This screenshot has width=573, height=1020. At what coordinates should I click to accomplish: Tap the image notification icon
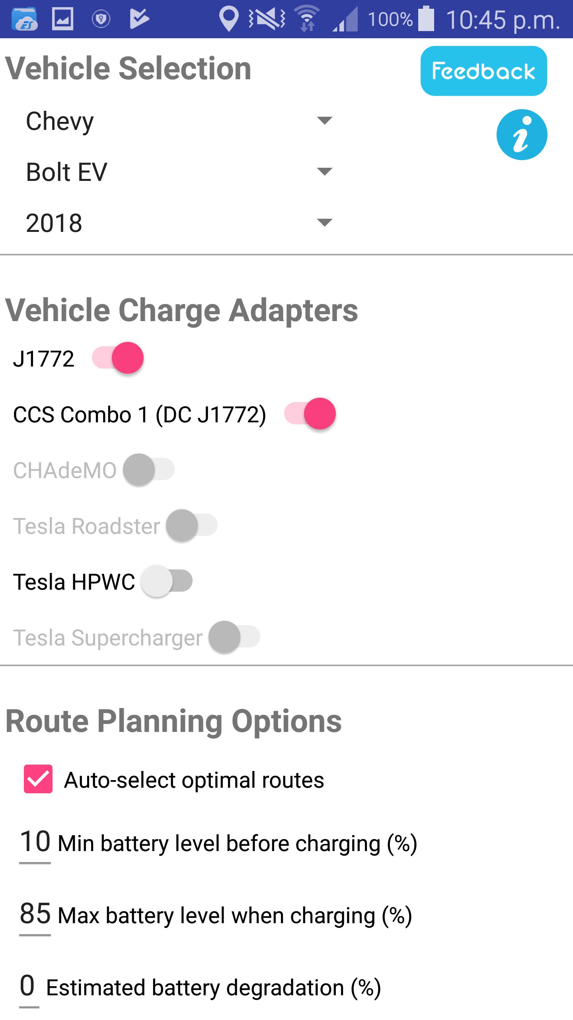(x=63, y=19)
